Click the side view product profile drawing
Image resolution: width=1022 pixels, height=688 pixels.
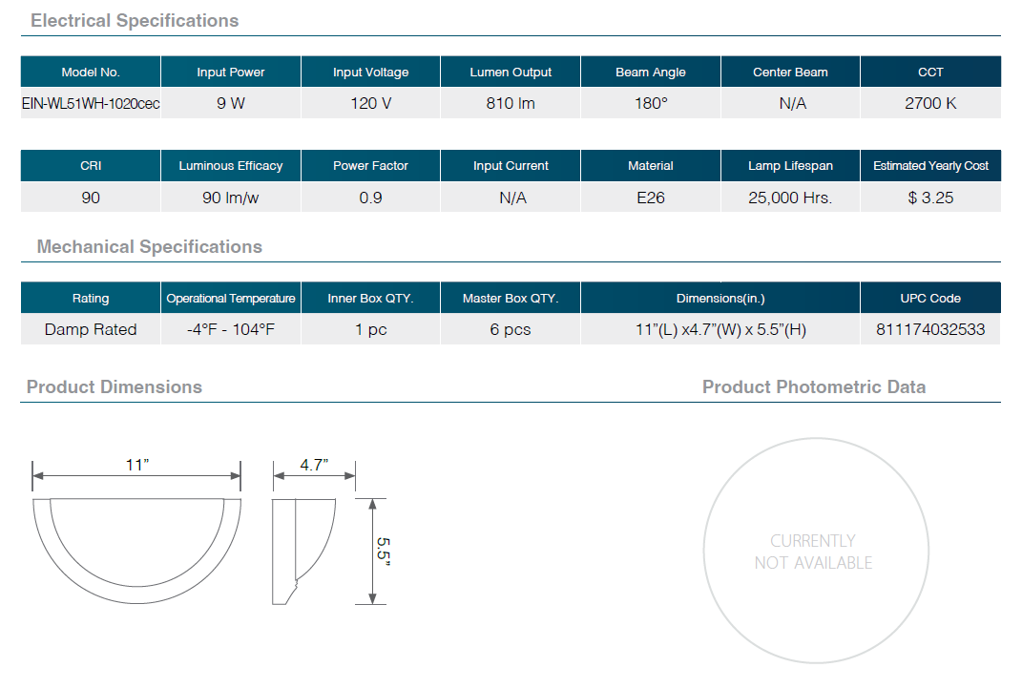pos(303,551)
